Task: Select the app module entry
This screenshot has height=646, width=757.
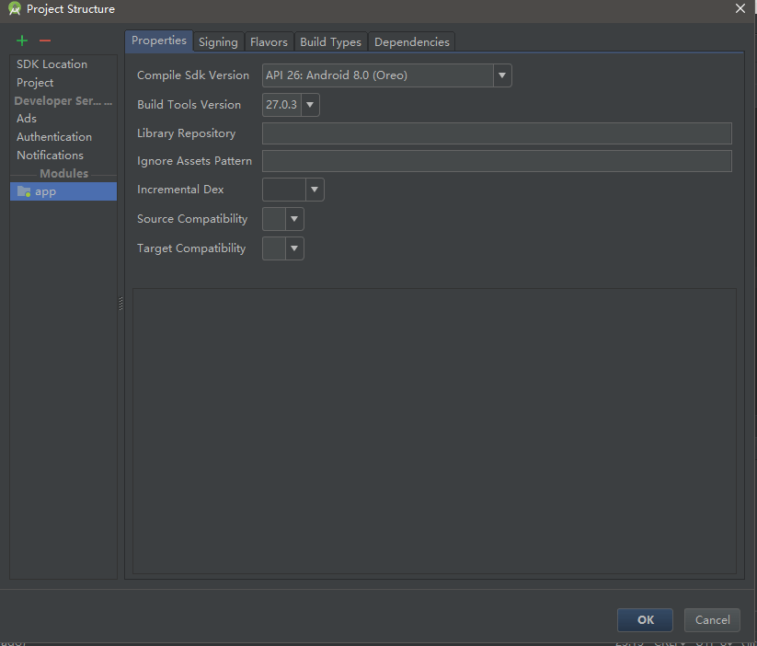Action: click(x=63, y=191)
